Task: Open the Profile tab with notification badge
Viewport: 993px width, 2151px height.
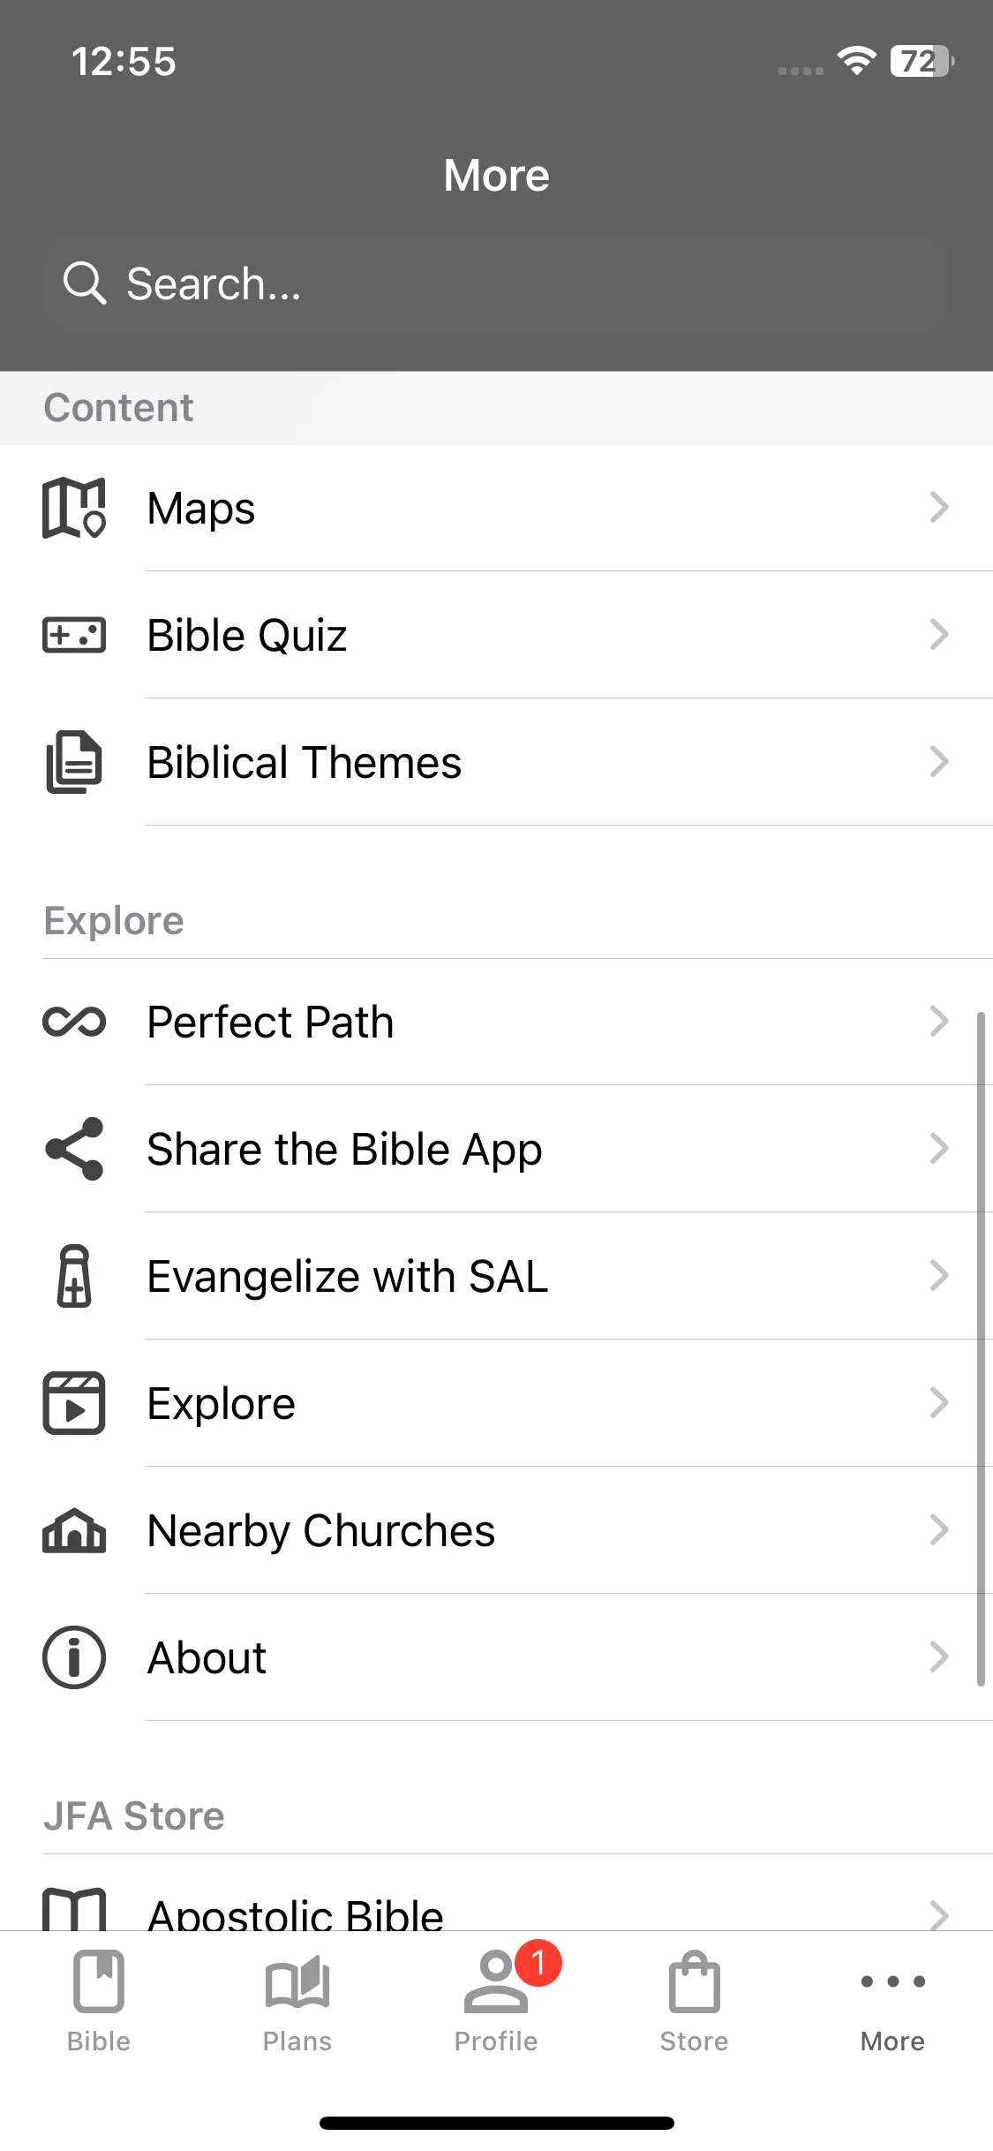Action: tap(497, 2003)
